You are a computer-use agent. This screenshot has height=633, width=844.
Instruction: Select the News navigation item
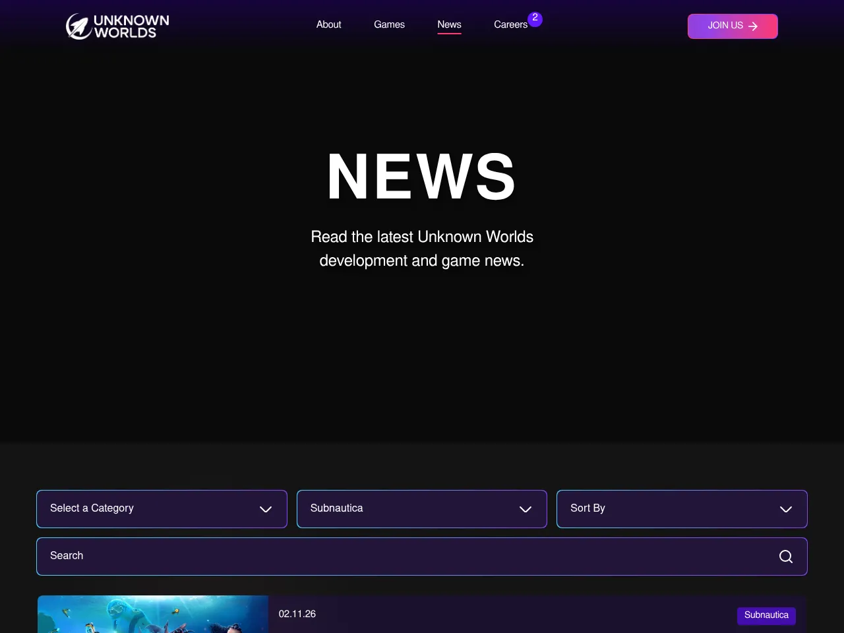coord(449,25)
